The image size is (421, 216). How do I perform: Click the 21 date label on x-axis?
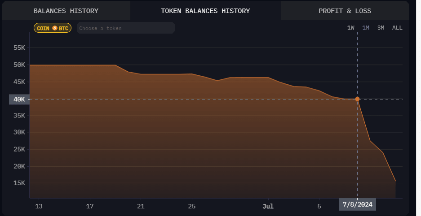click(x=141, y=207)
